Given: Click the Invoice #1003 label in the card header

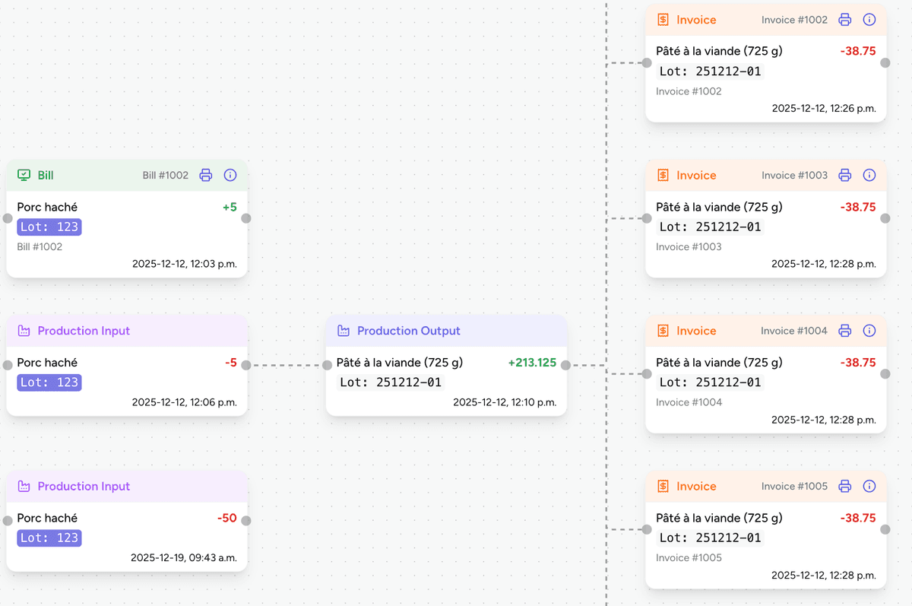Looking at the screenshot, I should click(x=795, y=175).
